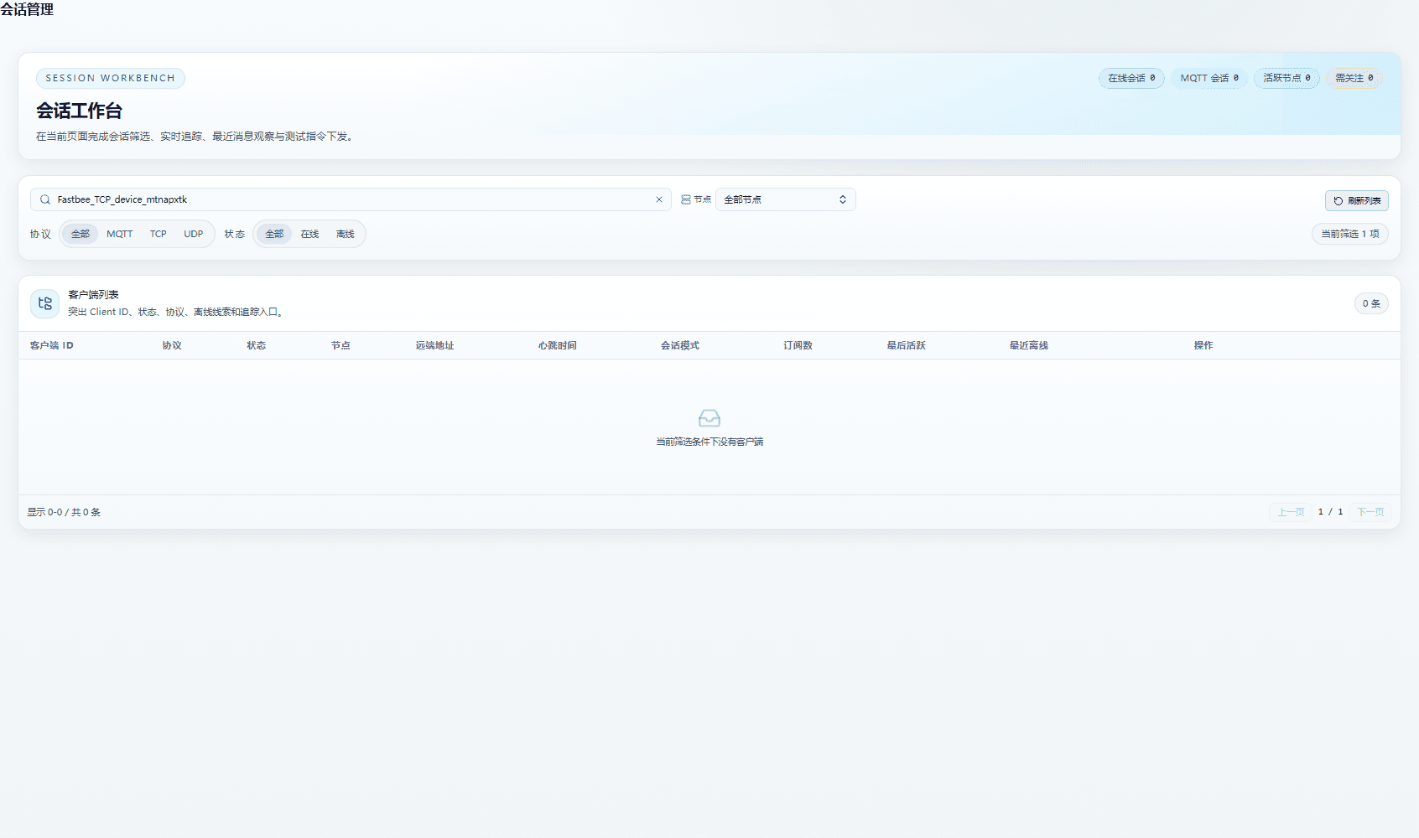The image size is (1419, 838).
Task: Filter status by 在线
Action: (310, 234)
